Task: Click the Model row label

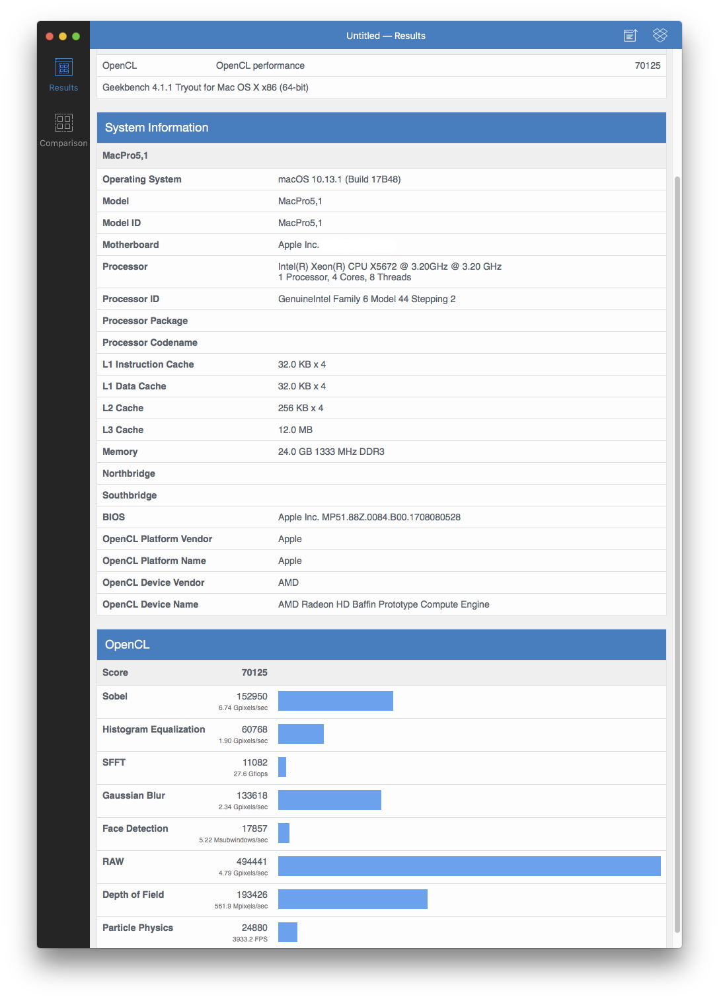Action: coord(116,201)
